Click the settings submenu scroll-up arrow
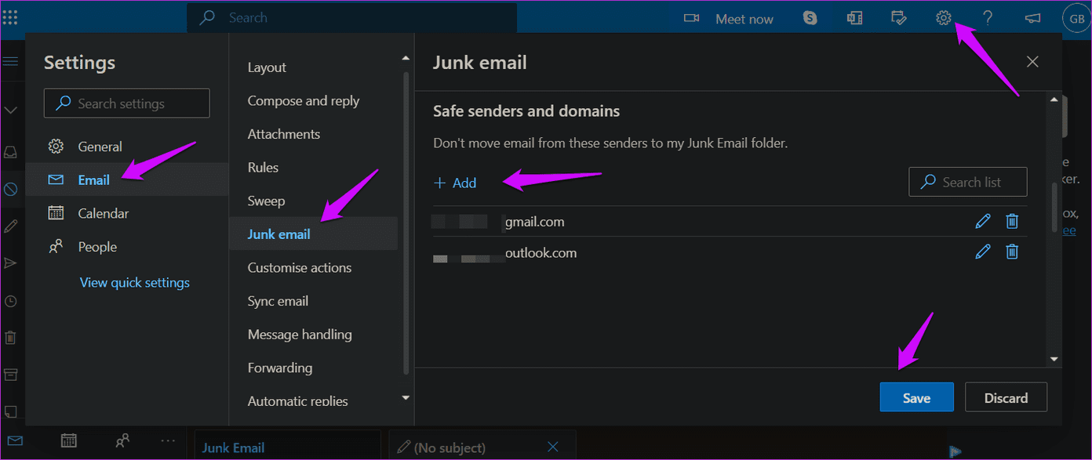 [x=406, y=58]
